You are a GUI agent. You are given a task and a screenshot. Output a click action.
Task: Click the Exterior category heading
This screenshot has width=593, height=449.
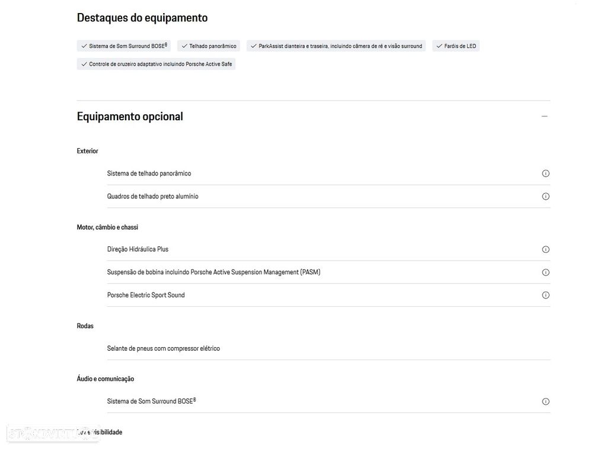click(x=87, y=151)
